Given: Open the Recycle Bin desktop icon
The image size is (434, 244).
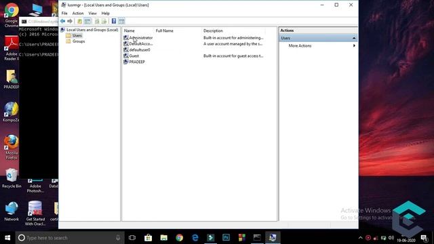Looking at the screenshot, I should click(12, 178).
